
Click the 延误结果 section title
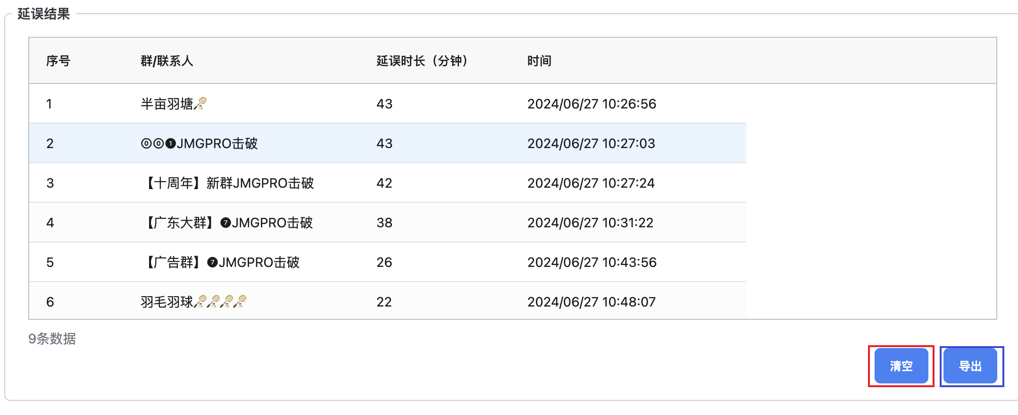pos(44,14)
